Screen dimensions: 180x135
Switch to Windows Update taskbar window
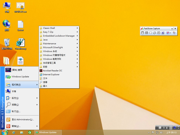click(48, 132)
